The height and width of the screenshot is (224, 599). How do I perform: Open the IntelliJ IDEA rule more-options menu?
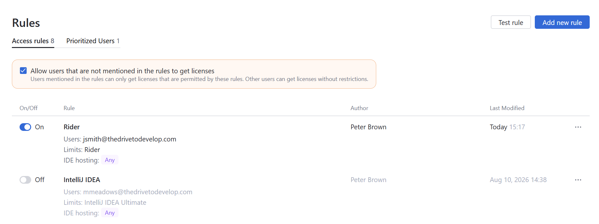[x=578, y=180]
